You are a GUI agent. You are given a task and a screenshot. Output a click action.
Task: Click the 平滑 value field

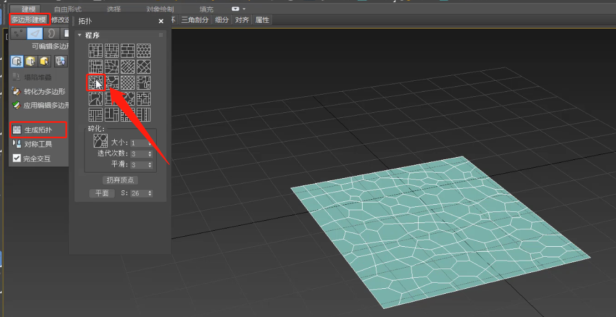tap(139, 165)
